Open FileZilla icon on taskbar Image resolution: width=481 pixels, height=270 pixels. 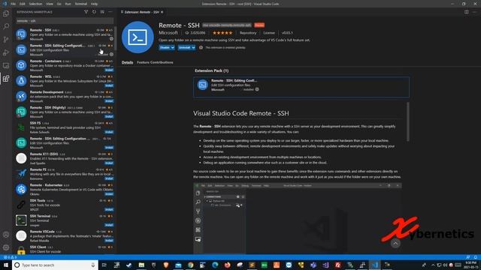(x=337, y=265)
